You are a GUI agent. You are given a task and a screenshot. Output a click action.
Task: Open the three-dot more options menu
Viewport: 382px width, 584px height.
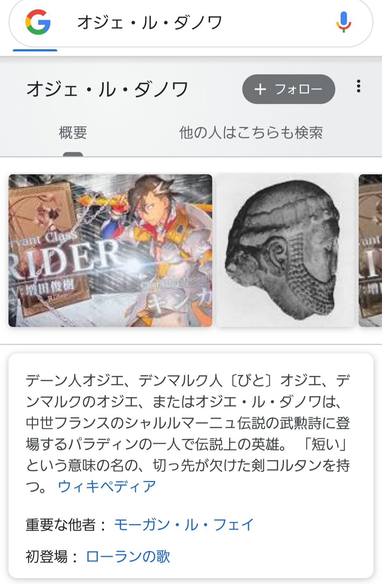point(359,86)
